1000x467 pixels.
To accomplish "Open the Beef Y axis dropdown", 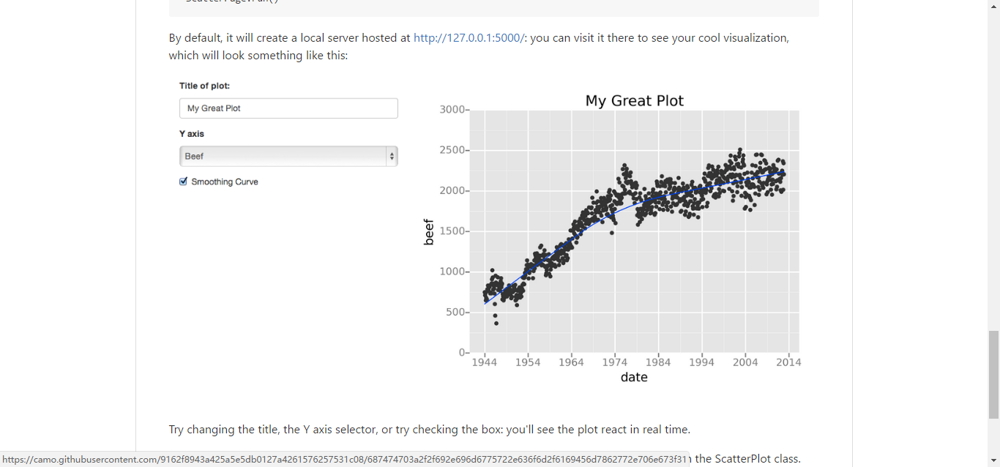I will (283, 157).
